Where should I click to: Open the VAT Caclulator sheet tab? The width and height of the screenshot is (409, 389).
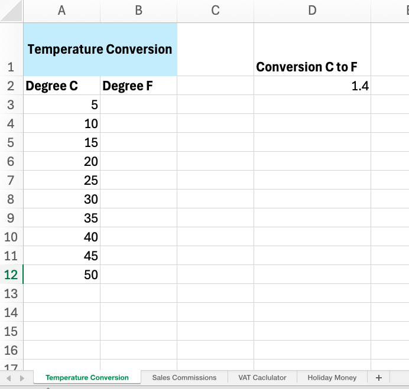(262, 378)
